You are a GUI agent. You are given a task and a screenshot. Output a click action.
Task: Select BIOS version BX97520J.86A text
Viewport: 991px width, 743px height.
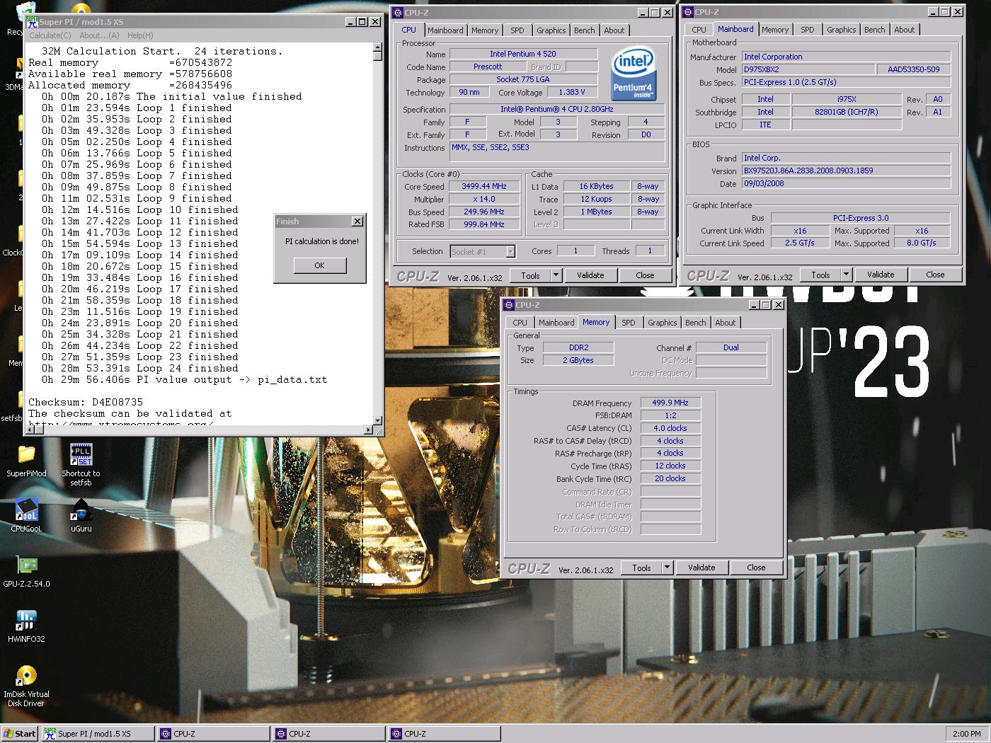tap(846, 171)
